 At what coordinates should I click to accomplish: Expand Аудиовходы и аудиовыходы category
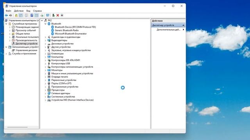[x=45, y=37]
